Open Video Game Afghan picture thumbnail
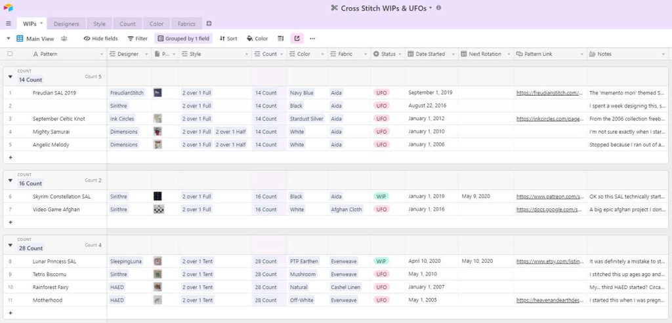The width and height of the screenshot is (672, 323). (x=159, y=209)
